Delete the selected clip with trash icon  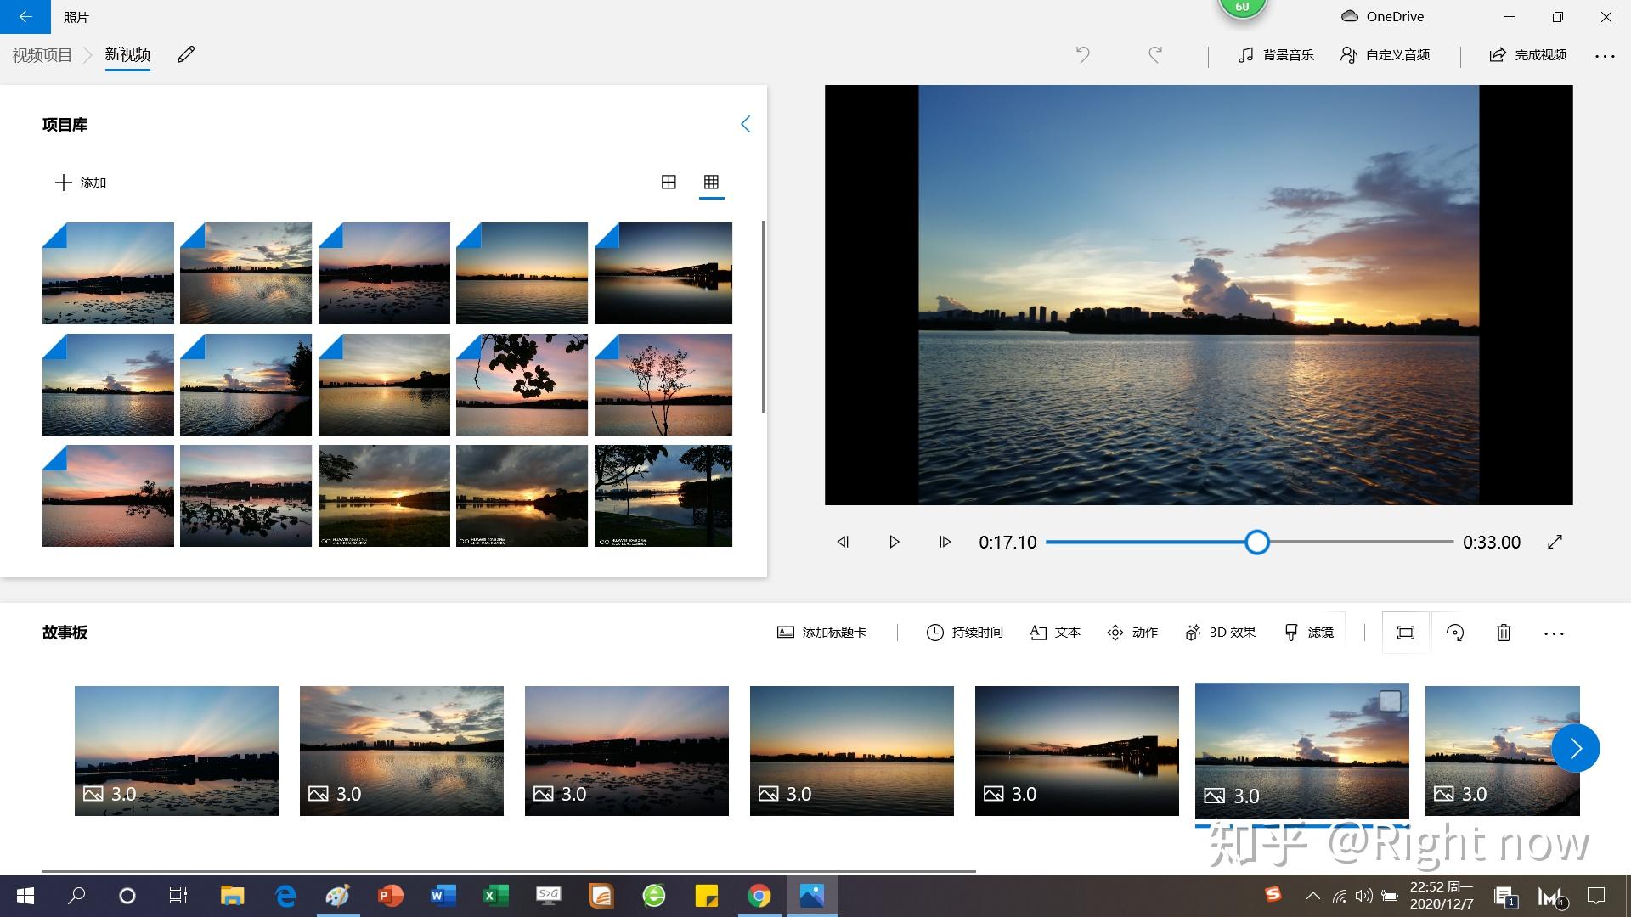(1504, 633)
